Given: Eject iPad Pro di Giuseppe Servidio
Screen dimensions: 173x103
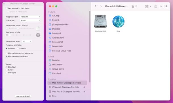Looking at the screenshot, I should [84, 92].
